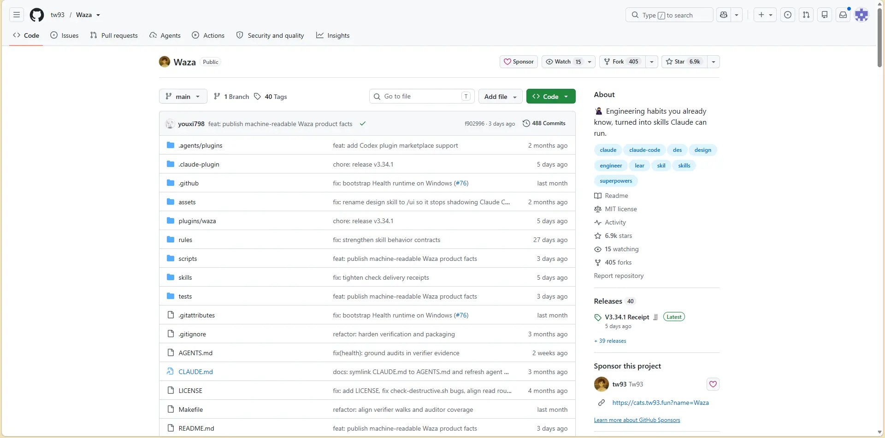Go to GitHub homepage via Octocat logo
Viewport: 885px width, 438px height.
click(37, 15)
